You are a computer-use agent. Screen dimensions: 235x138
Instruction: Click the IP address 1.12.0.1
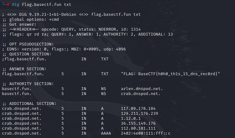pyautogui.click(x=131, y=119)
